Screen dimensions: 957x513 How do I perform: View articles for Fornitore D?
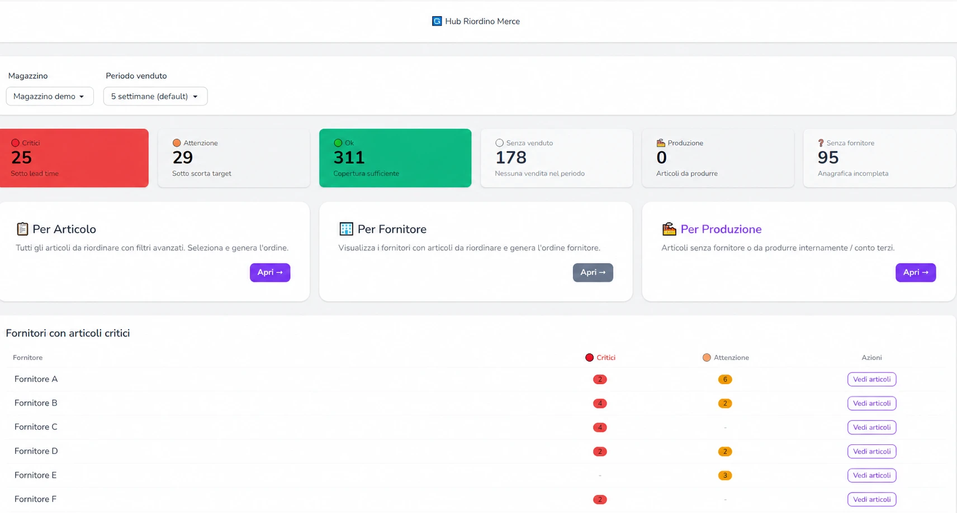(871, 452)
